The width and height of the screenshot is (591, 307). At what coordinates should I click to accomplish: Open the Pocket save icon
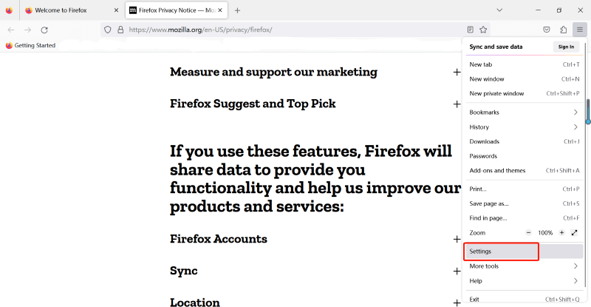pyautogui.click(x=547, y=30)
